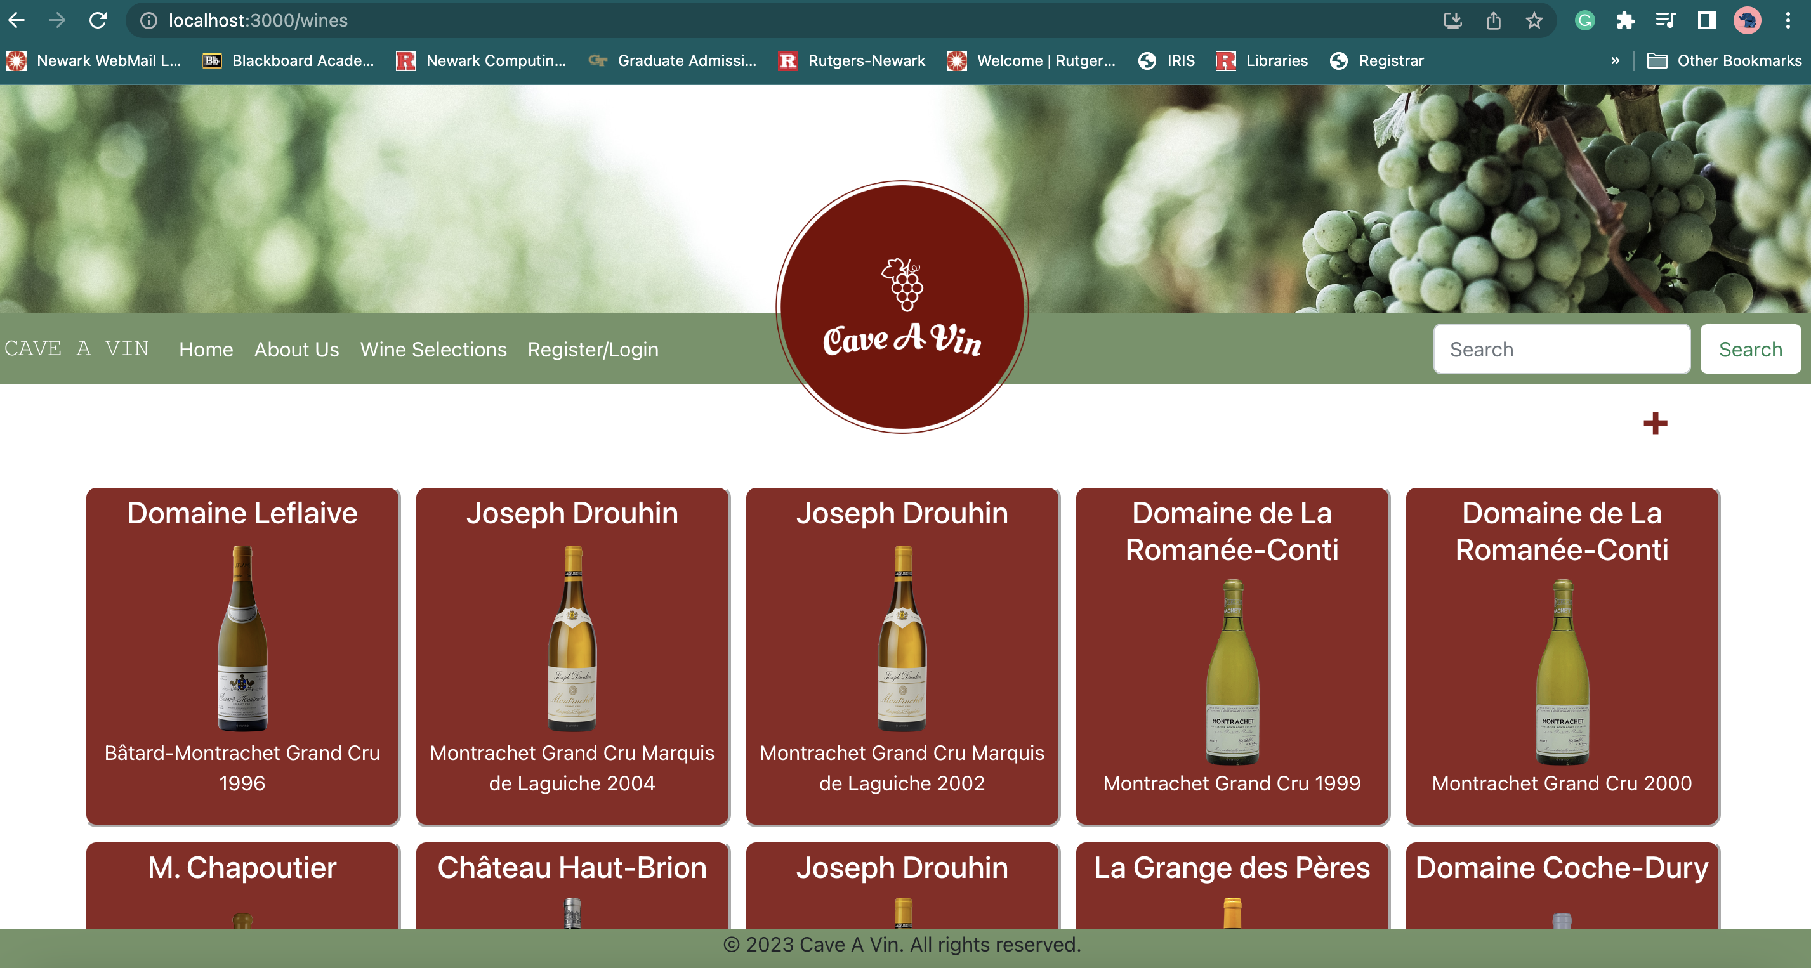1811x968 pixels.
Task: Toggle the browser side panel icon
Action: [x=1707, y=20]
